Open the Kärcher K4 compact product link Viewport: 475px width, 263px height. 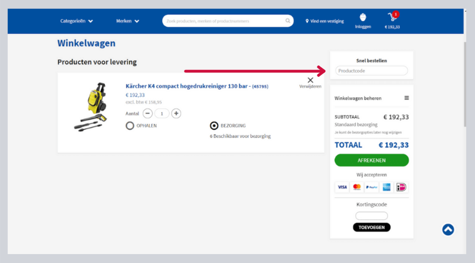pyautogui.click(x=197, y=86)
